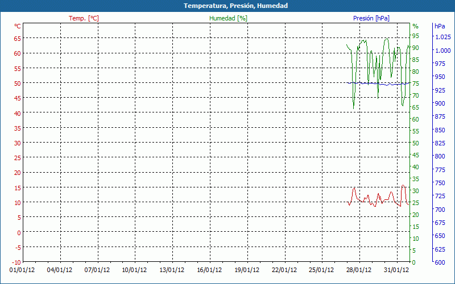
Task: Click the "%" unit on humidity axis
Action: click(x=416, y=26)
